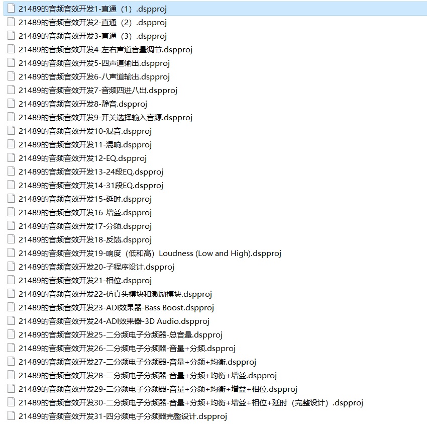Select file name 音效开发14-31段EQ.dspproj
This screenshot has width=427, height=424.
(91, 186)
